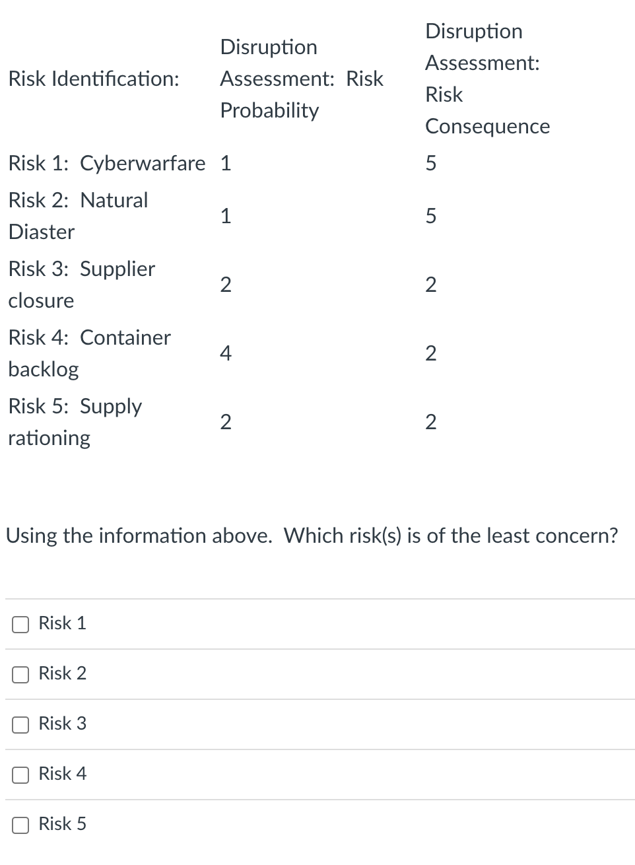Select the Risk 1: Cyberwarfare table cell
The image size is (635, 865).
click(x=106, y=163)
